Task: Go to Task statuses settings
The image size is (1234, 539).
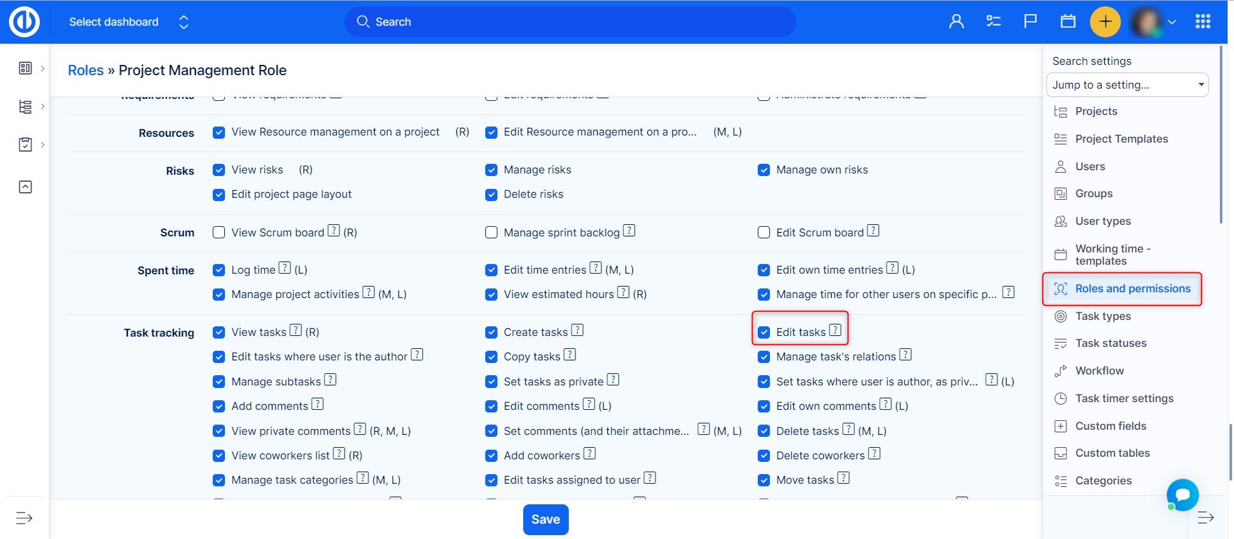Action: coord(1111,343)
